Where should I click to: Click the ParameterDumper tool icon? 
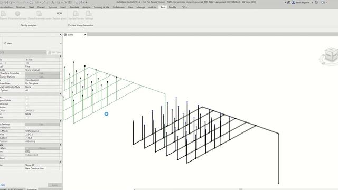coord(17,14)
